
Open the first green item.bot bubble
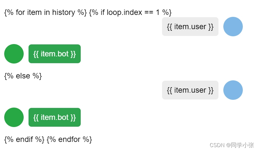click(x=54, y=54)
